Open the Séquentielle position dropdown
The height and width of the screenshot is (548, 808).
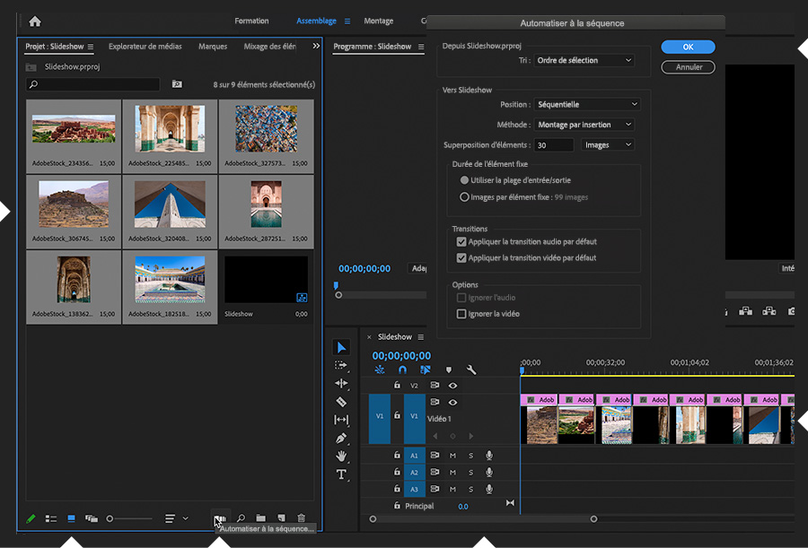(x=587, y=104)
